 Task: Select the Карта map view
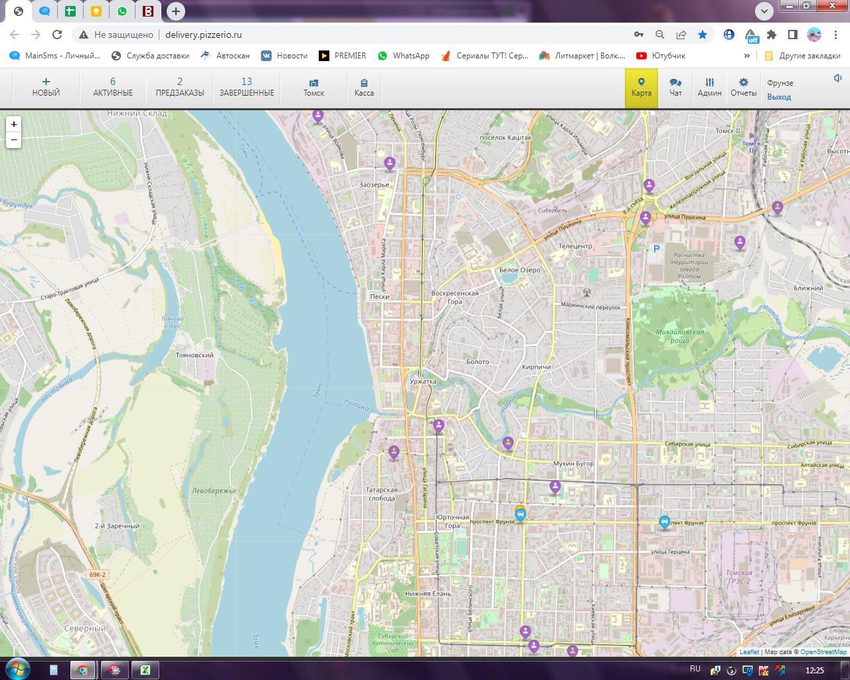[641, 87]
